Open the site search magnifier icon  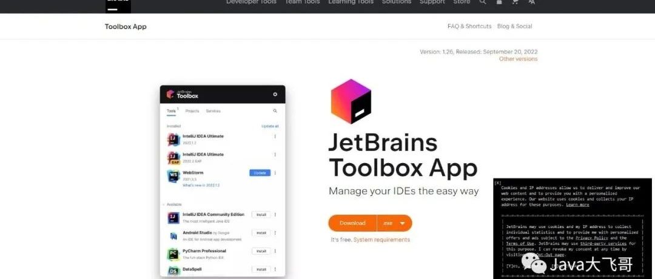pos(483,2)
